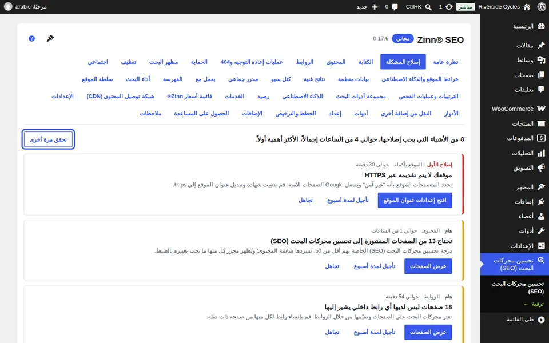Screen dimensions: 549x343
Task: Click the marketing megaphone icon
Action: [542, 167]
